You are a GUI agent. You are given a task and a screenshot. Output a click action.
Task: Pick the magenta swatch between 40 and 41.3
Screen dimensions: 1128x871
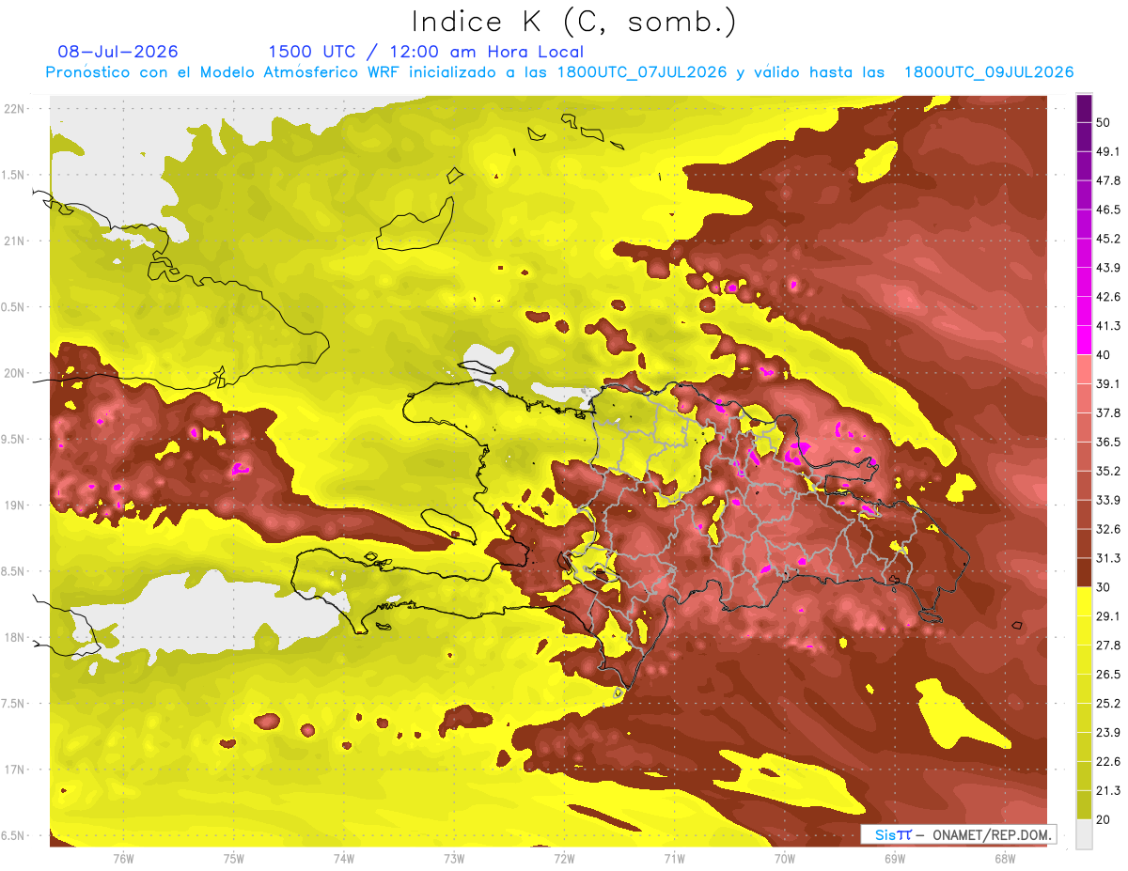tap(1084, 340)
